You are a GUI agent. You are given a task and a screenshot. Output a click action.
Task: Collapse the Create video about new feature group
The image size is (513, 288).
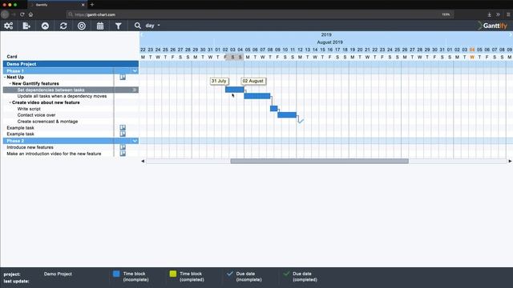coord(10,102)
